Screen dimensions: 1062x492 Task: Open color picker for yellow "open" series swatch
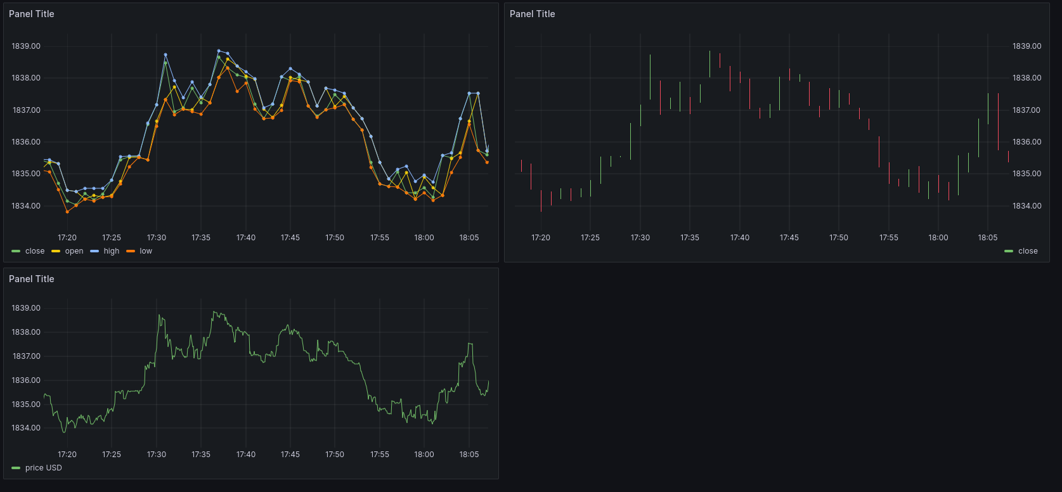click(x=56, y=252)
